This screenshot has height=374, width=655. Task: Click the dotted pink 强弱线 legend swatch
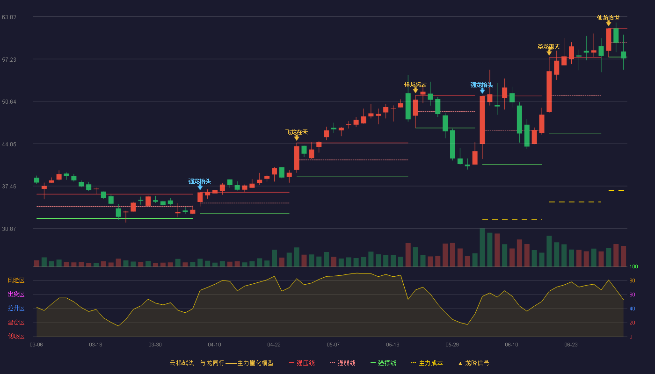(x=332, y=363)
